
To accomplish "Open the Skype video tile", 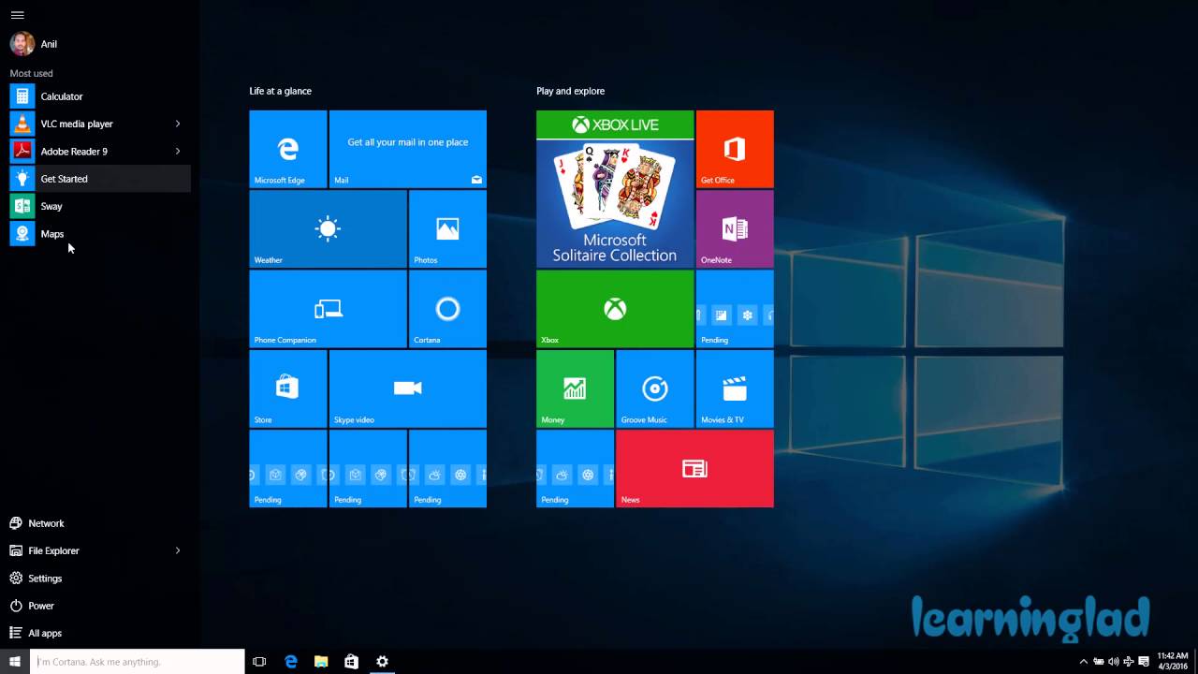I will 408,388.
